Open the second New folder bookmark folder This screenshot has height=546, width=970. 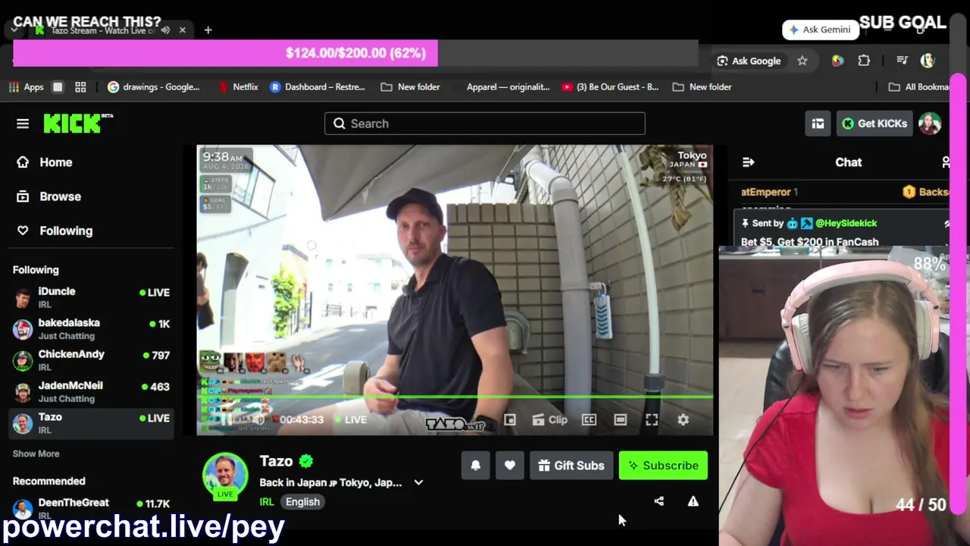click(702, 87)
